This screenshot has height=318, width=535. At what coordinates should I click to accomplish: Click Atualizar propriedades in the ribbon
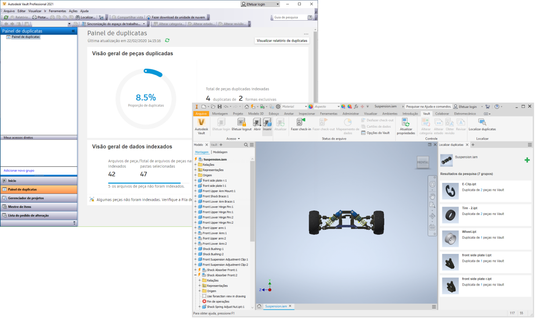406,122
